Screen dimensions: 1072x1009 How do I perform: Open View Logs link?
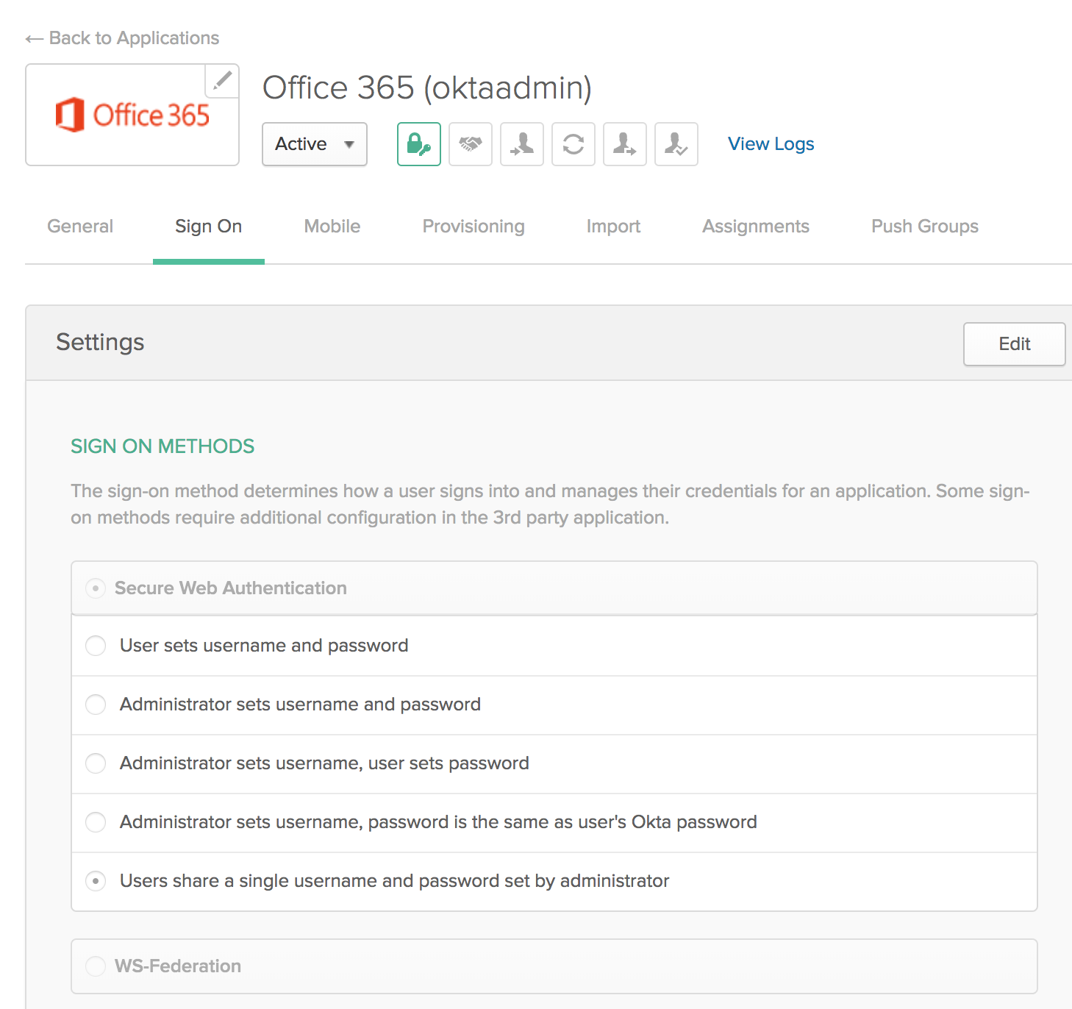(x=771, y=144)
